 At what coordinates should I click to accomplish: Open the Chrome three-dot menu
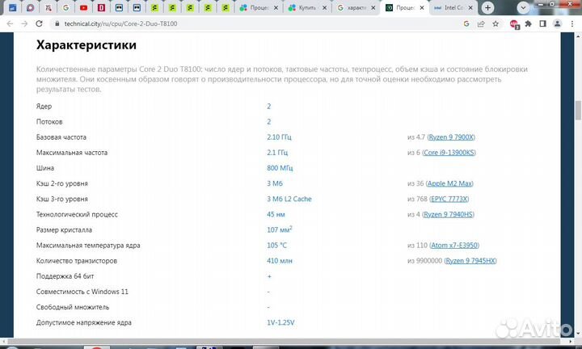tap(571, 23)
